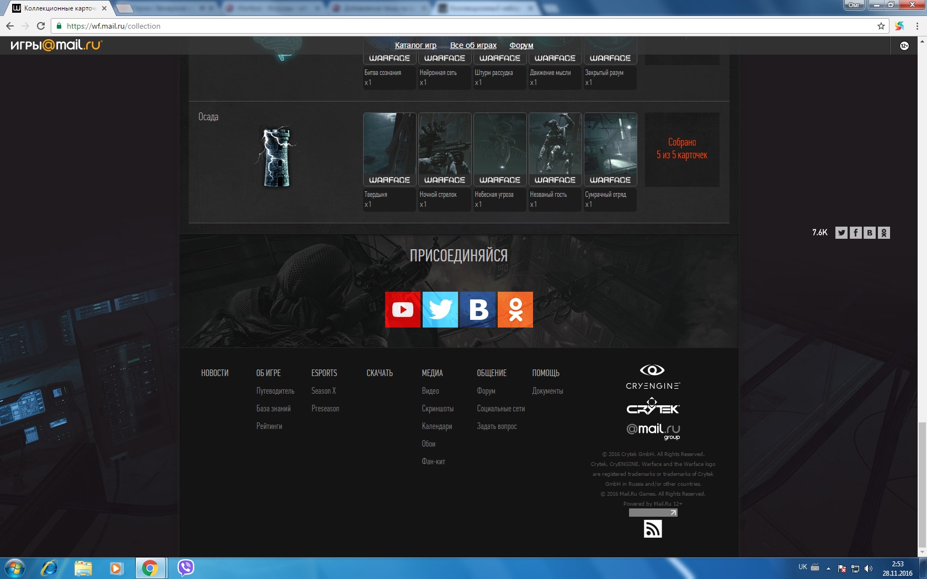Image resolution: width=927 pixels, height=579 pixels.
Task: Select the Ночной стрелок card thumbnail
Action: point(445,149)
